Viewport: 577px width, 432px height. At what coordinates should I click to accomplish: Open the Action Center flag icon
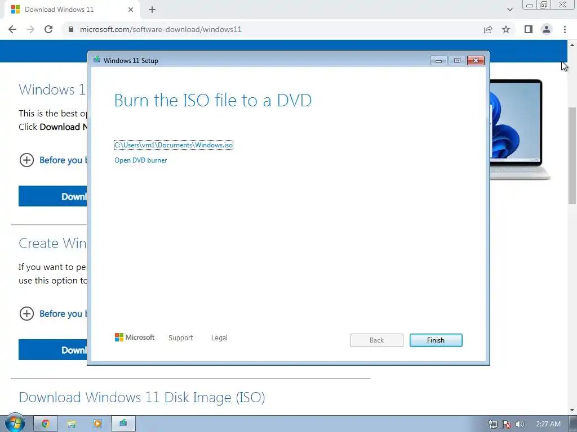coord(507,424)
